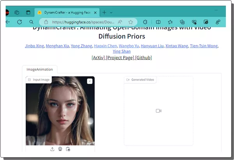Expand the tab search dropdown arrow
Screen dimensions: 234x160
click(x=111, y=13)
